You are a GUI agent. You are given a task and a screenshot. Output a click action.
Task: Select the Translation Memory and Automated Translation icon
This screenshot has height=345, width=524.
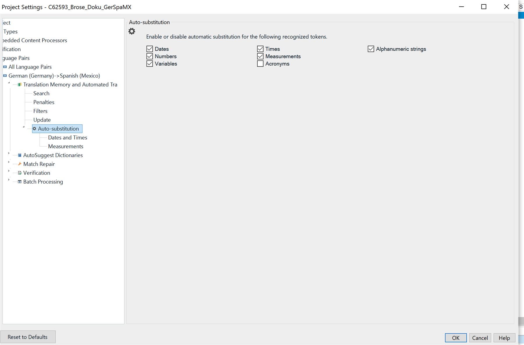[19, 85]
